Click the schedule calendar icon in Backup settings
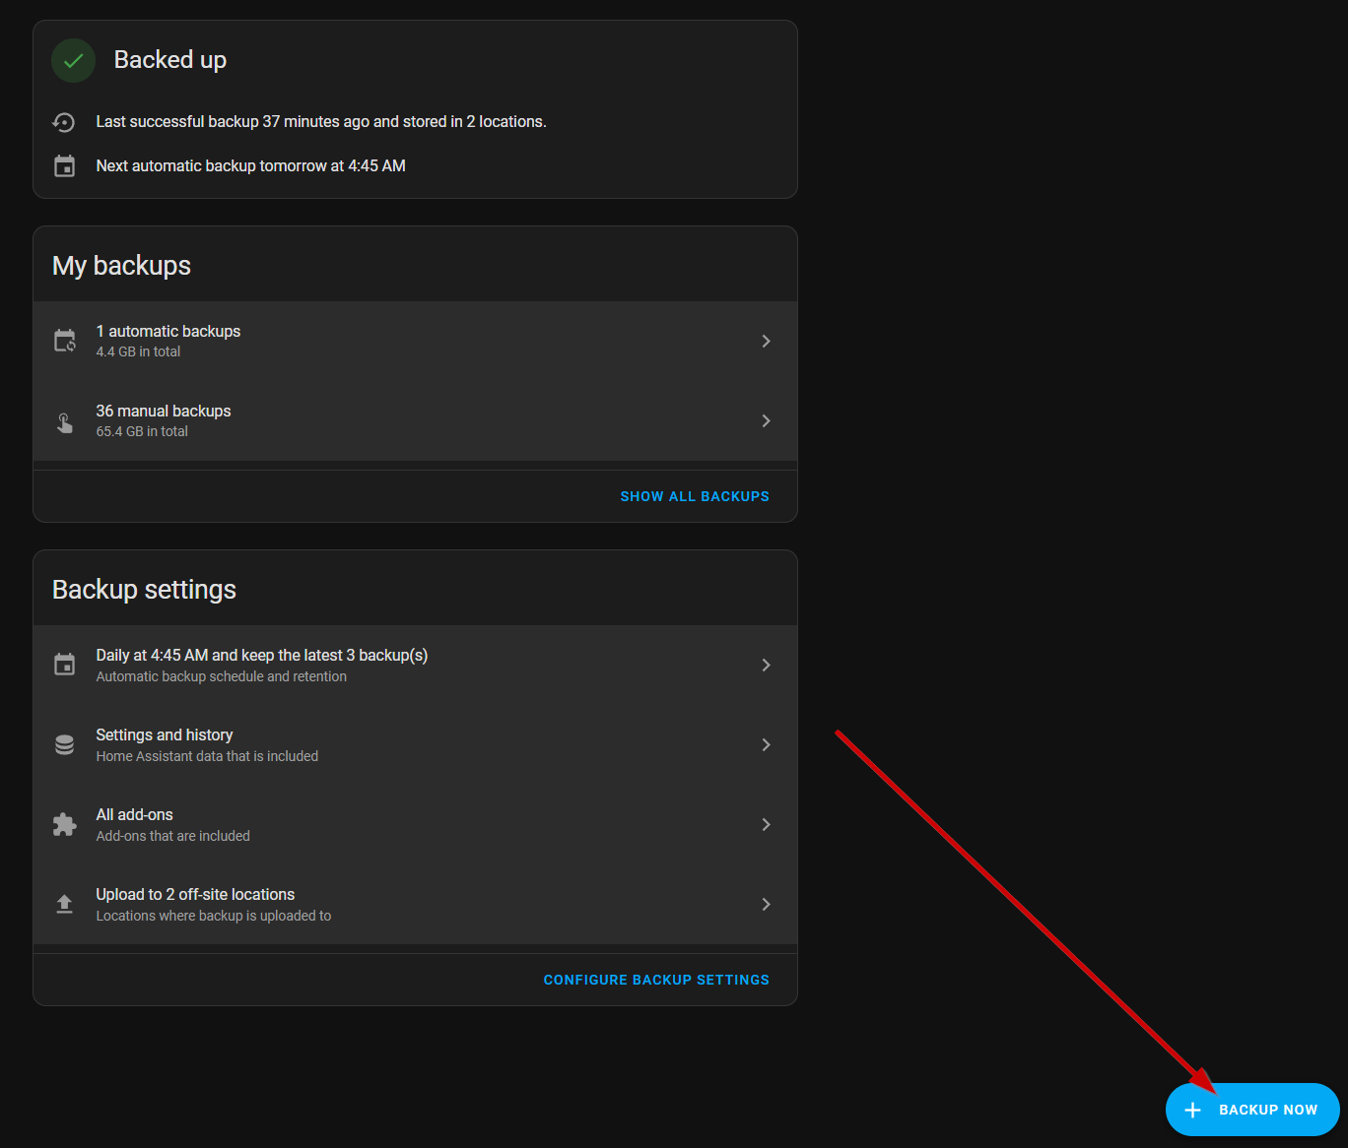 click(64, 665)
